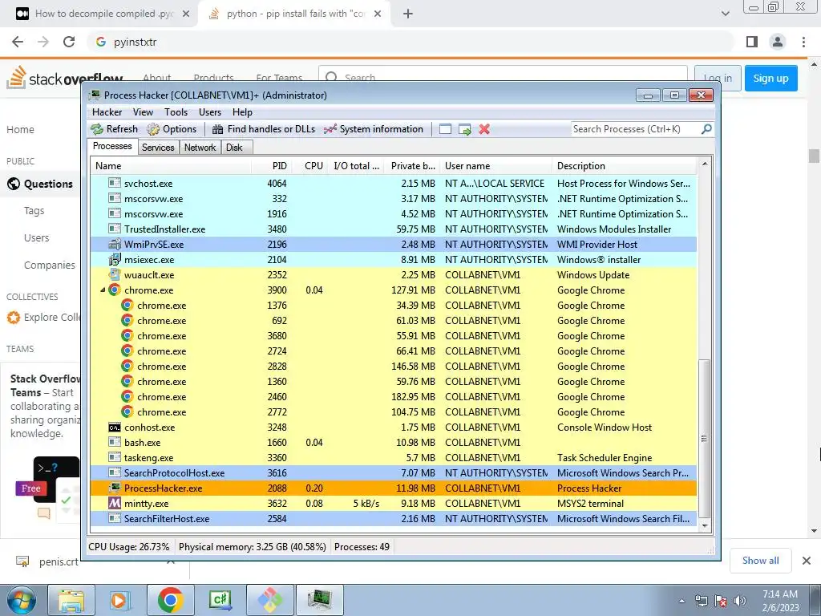The height and width of the screenshot is (616, 821).
Task: Select the conhost.exe console icon
Action: point(114,428)
